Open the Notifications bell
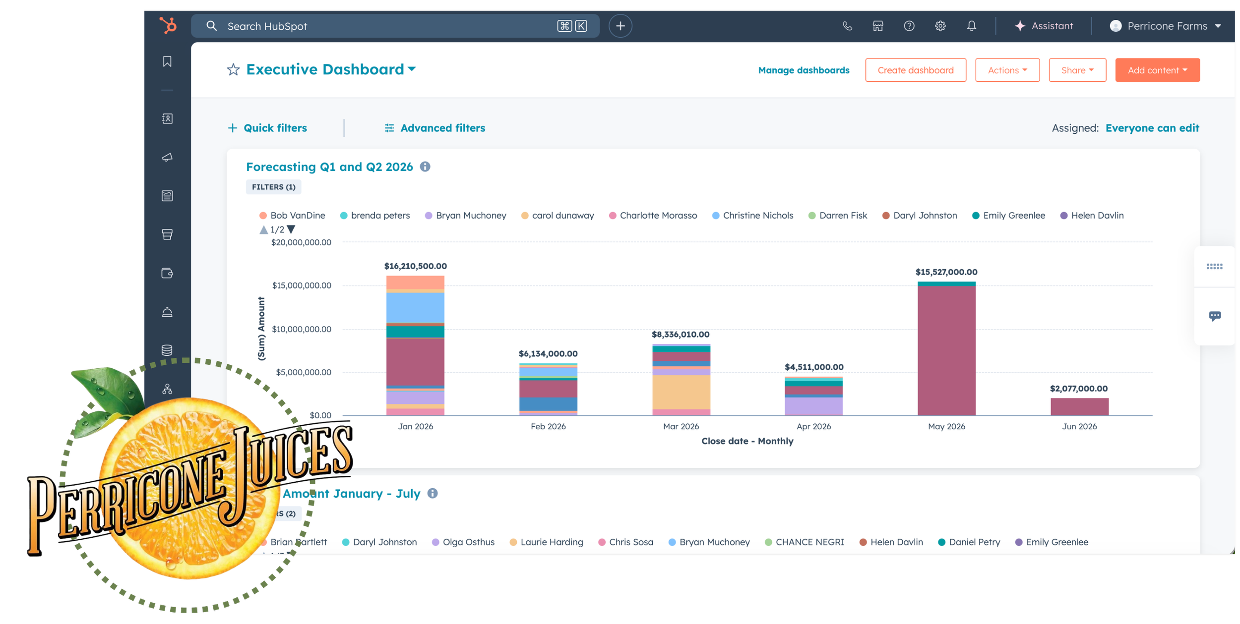 click(971, 26)
